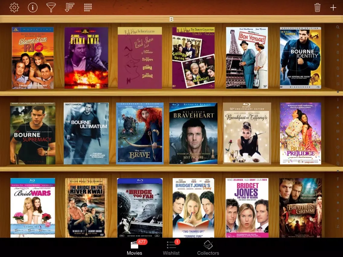Jump to letter G in the alphabet index
Image resolution: width=343 pixels, height=257 pixels.
[x=338, y=84]
